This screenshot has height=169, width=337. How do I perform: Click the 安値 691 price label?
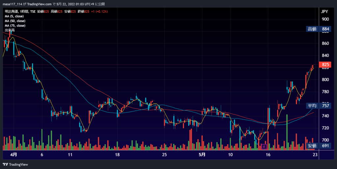tap(318, 146)
